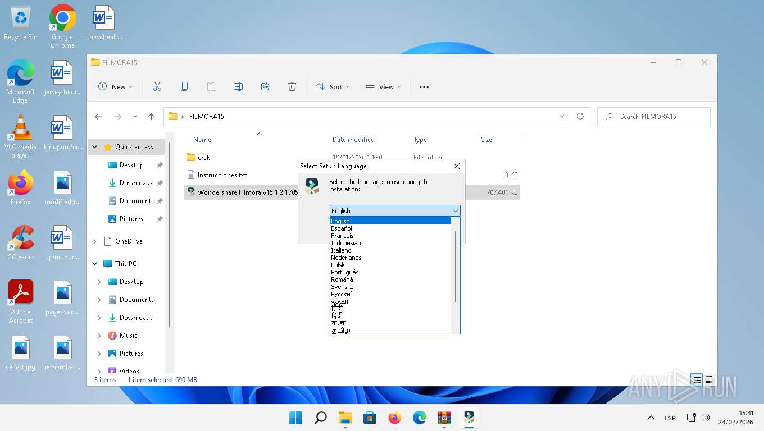Expand the OneDrive tree node
Image resolution: width=764 pixels, height=431 pixels.
94,241
